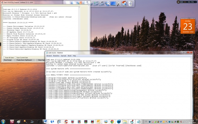Viewport: 198px width, 124px height.
Task: Launch Google Chrome from the taskbar
Action: (112, 121)
